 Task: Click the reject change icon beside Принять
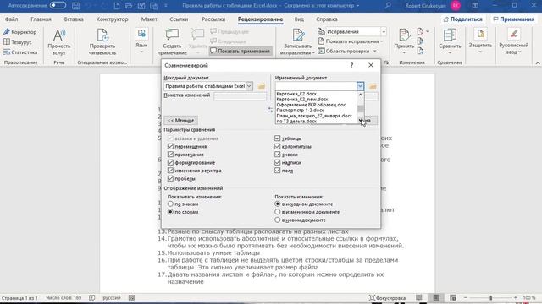pyautogui.click(x=420, y=32)
